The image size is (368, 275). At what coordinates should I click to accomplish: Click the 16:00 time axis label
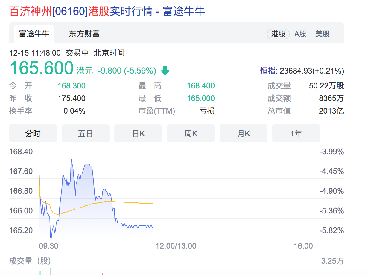[303, 246]
